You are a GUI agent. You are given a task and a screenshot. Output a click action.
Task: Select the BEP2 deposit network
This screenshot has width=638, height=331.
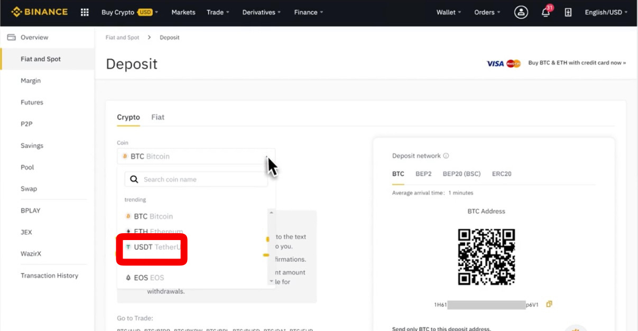(x=423, y=174)
